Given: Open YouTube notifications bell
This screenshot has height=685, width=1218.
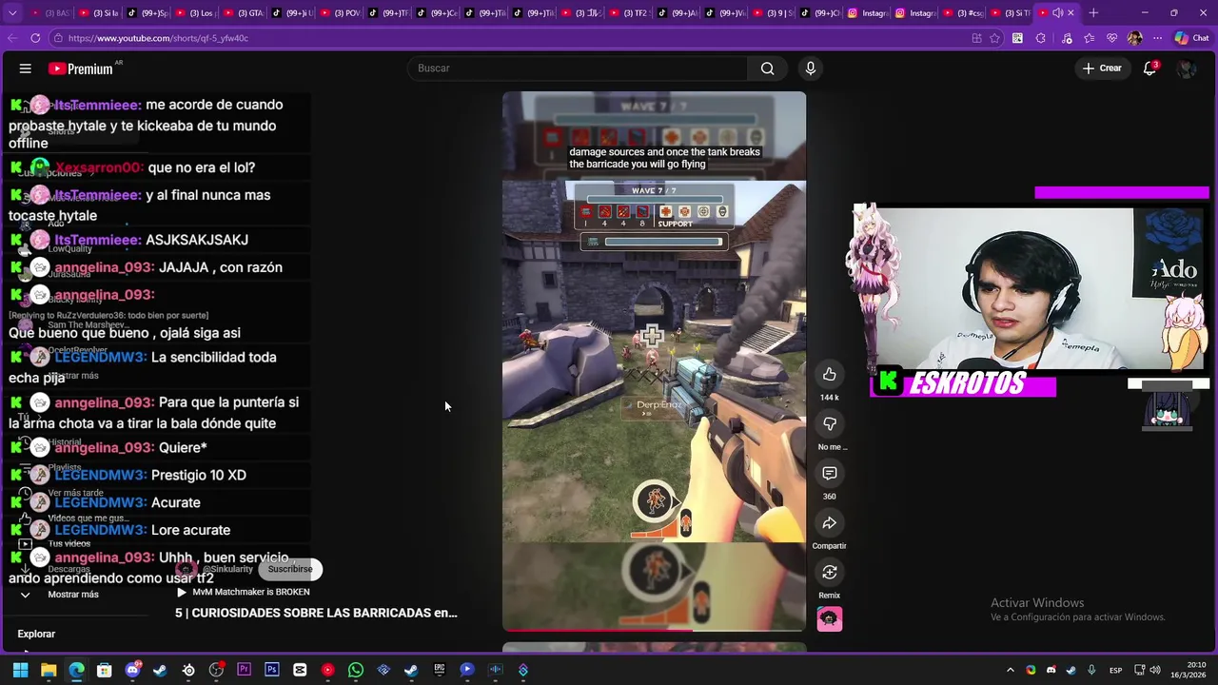Looking at the screenshot, I should point(1149,68).
